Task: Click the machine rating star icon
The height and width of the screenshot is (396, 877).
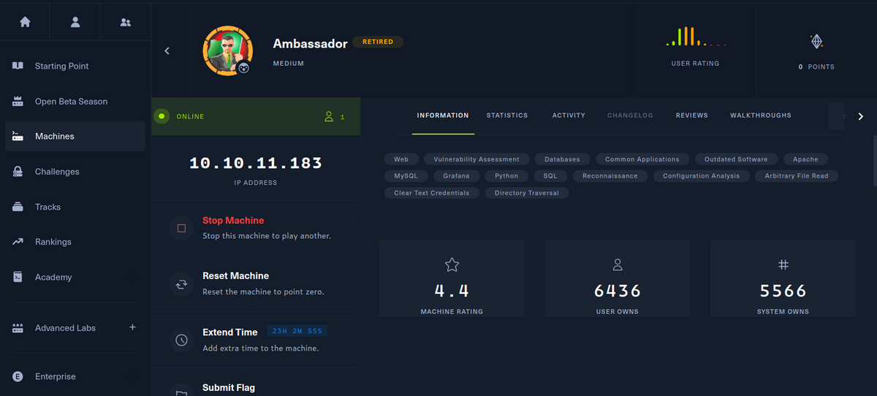Action: (x=452, y=264)
